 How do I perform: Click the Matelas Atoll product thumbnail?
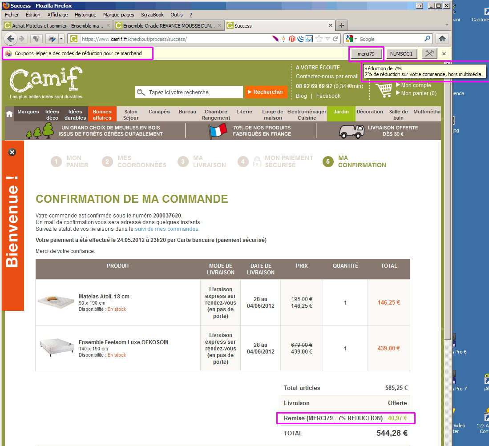(x=56, y=302)
